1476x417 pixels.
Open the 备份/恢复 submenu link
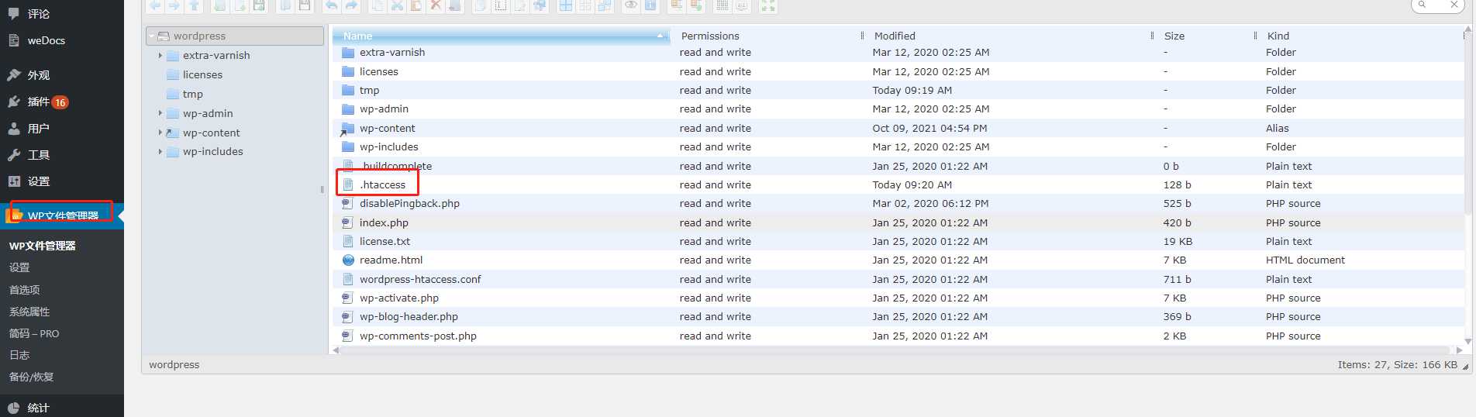(31, 377)
